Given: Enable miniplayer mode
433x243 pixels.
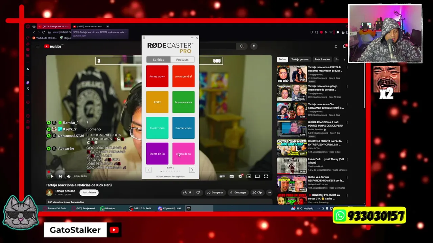Looking at the screenshot, I should pos(249,176).
